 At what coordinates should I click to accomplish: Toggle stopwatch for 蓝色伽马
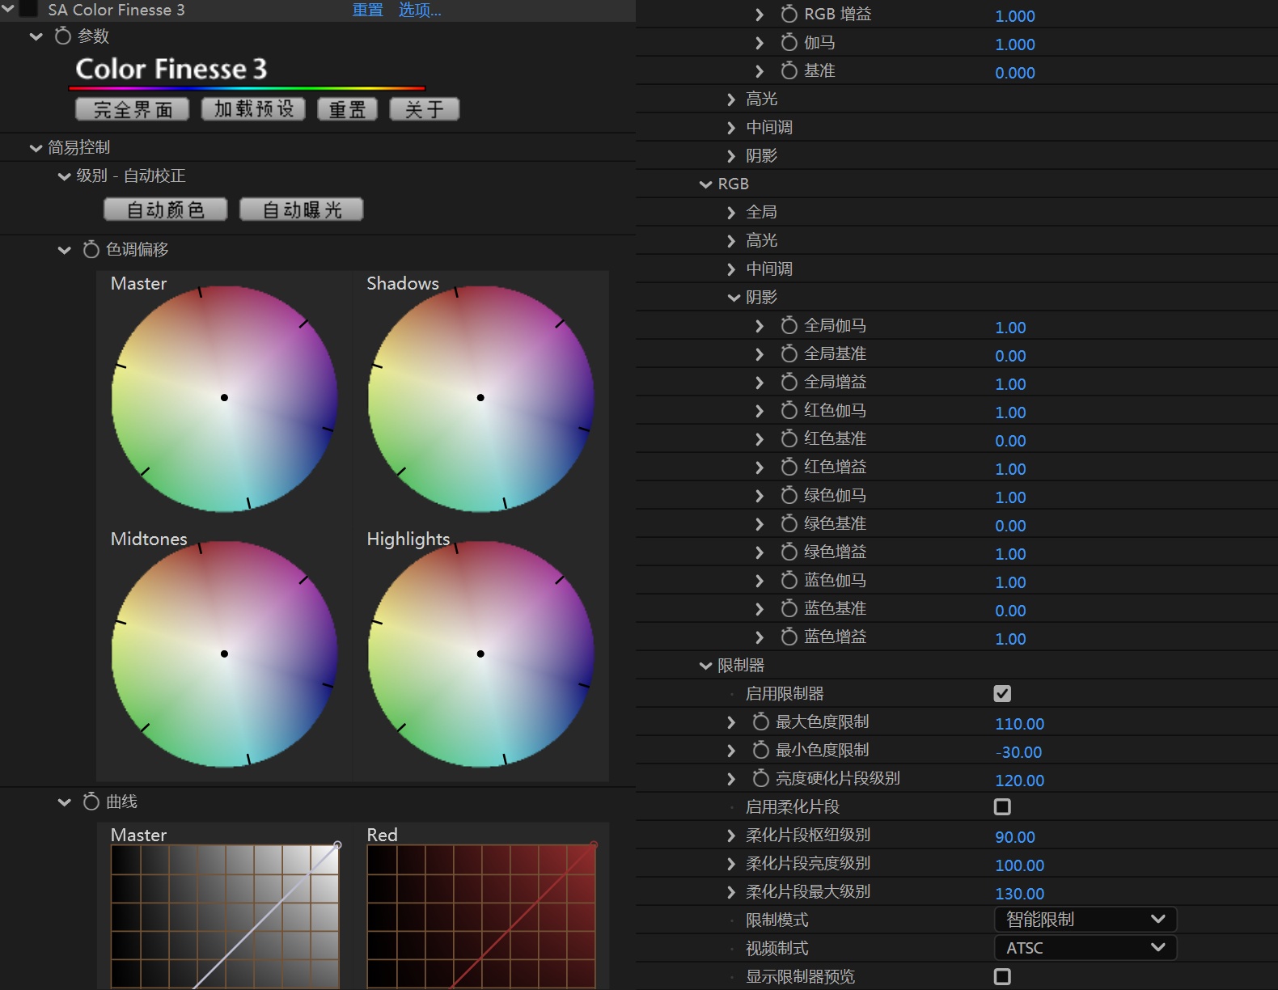click(789, 580)
